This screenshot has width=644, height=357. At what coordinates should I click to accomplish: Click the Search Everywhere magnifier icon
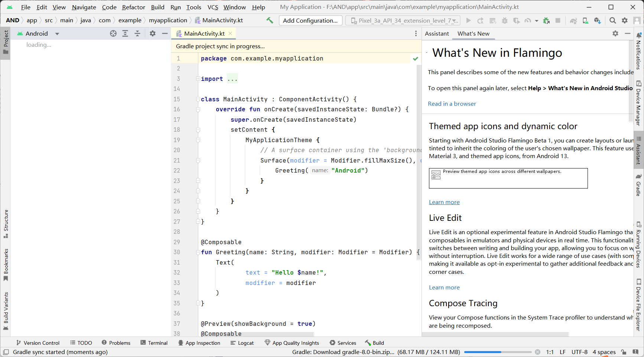(x=613, y=20)
